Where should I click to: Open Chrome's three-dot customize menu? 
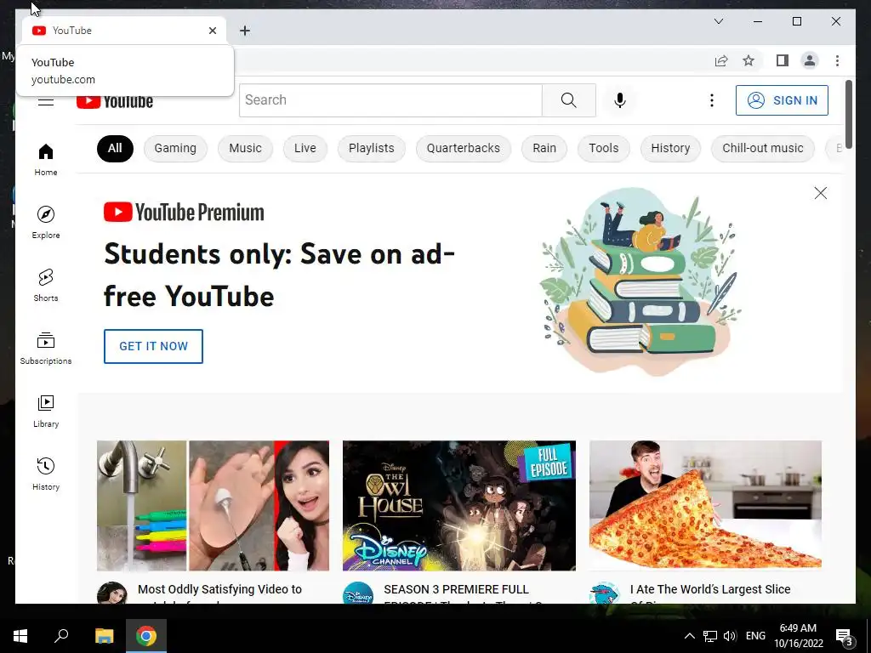pos(837,60)
